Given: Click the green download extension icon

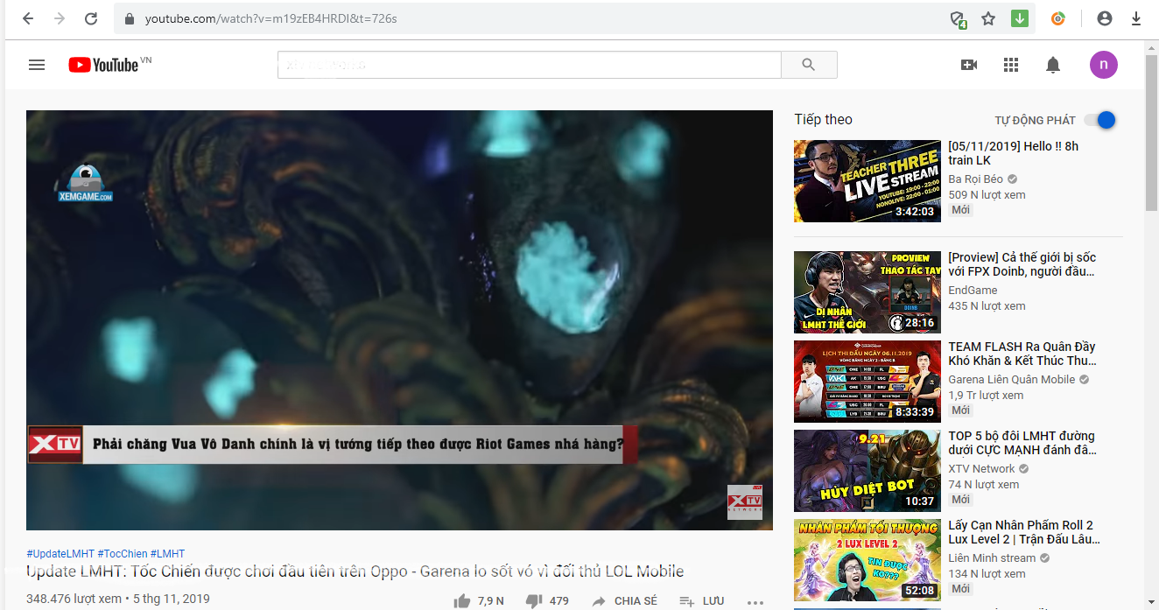Looking at the screenshot, I should 1020,18.
